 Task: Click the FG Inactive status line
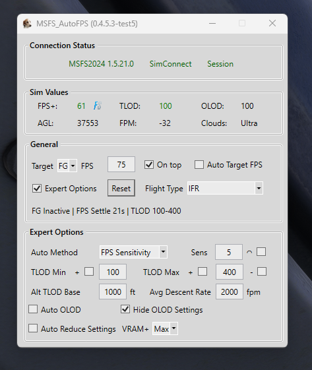click(x=106, y=210)
